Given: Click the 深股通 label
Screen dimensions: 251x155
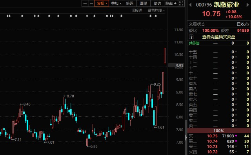Looking at the screenshot, I should tap(137, 11).
